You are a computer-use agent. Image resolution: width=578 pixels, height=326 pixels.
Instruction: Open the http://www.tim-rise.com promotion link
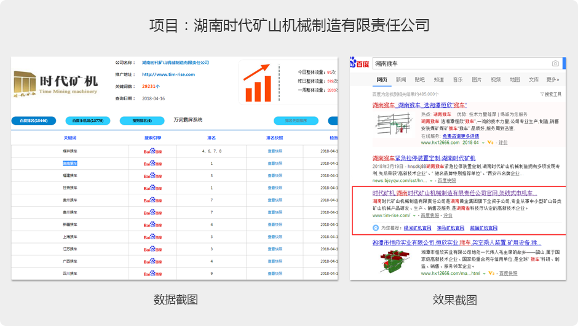point(168,74)
